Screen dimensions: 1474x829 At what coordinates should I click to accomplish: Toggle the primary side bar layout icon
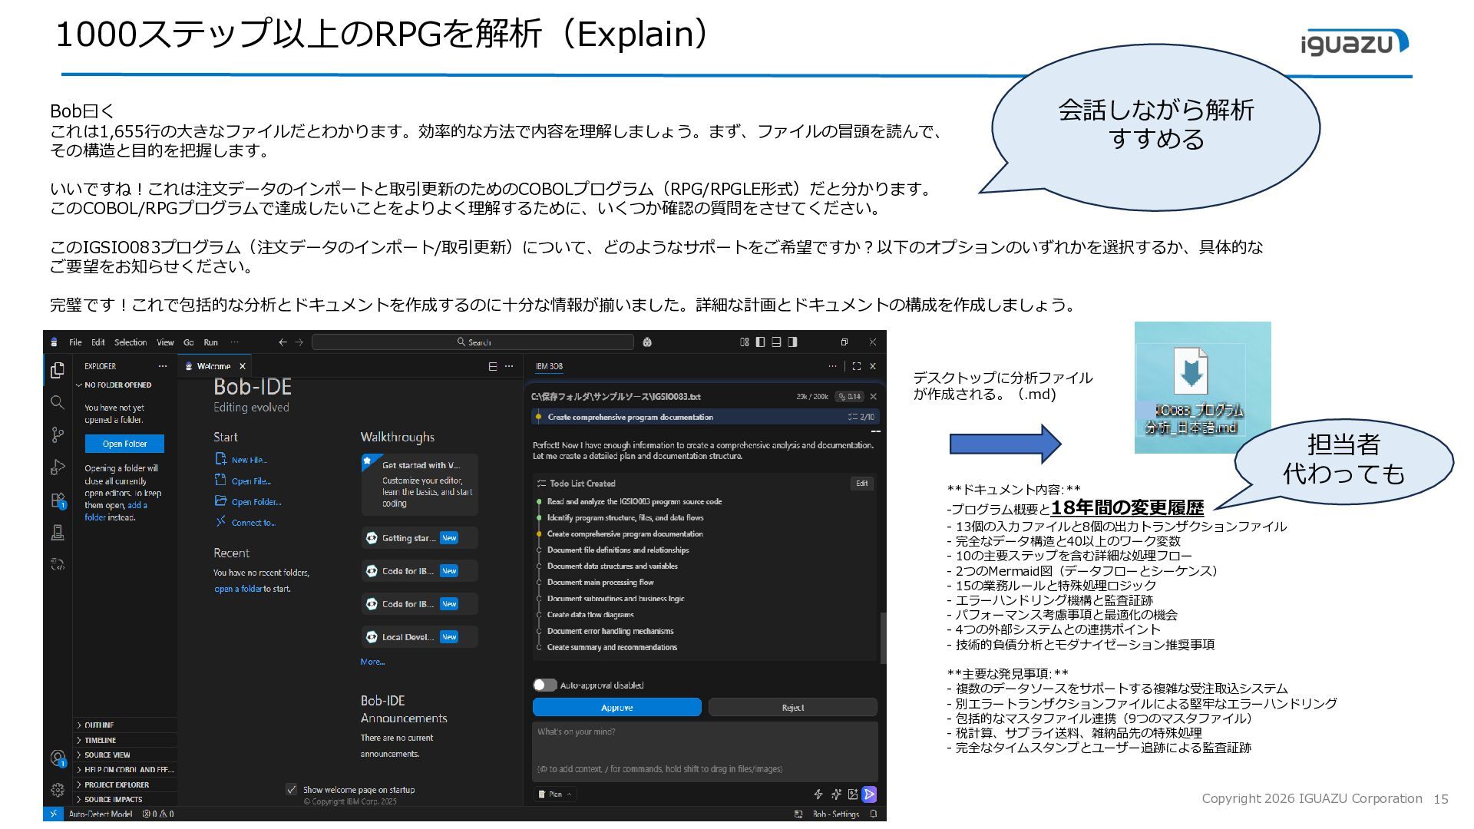coord(760,342)
